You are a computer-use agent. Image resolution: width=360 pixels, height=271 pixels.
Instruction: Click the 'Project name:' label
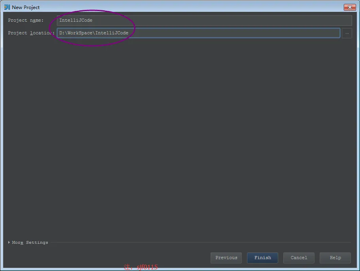point(26,21)
